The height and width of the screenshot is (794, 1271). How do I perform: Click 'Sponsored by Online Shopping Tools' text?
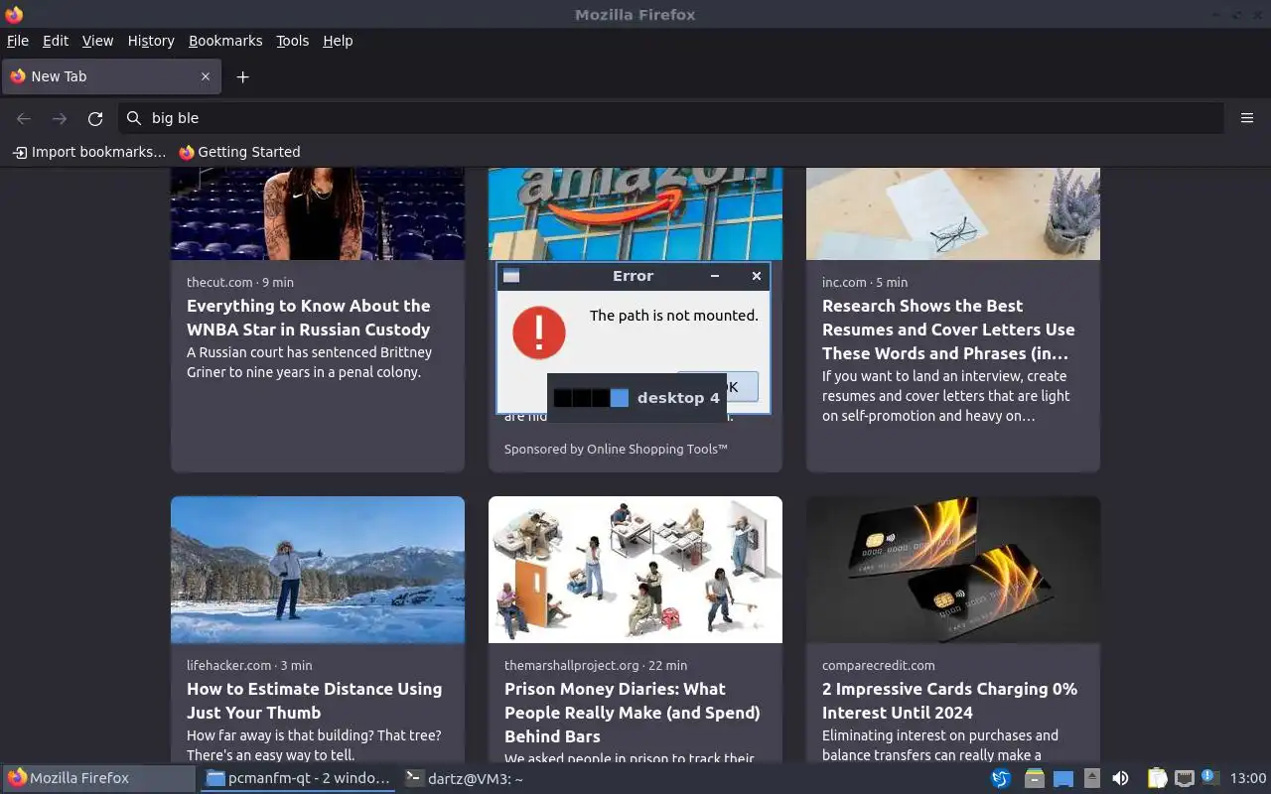616,449
